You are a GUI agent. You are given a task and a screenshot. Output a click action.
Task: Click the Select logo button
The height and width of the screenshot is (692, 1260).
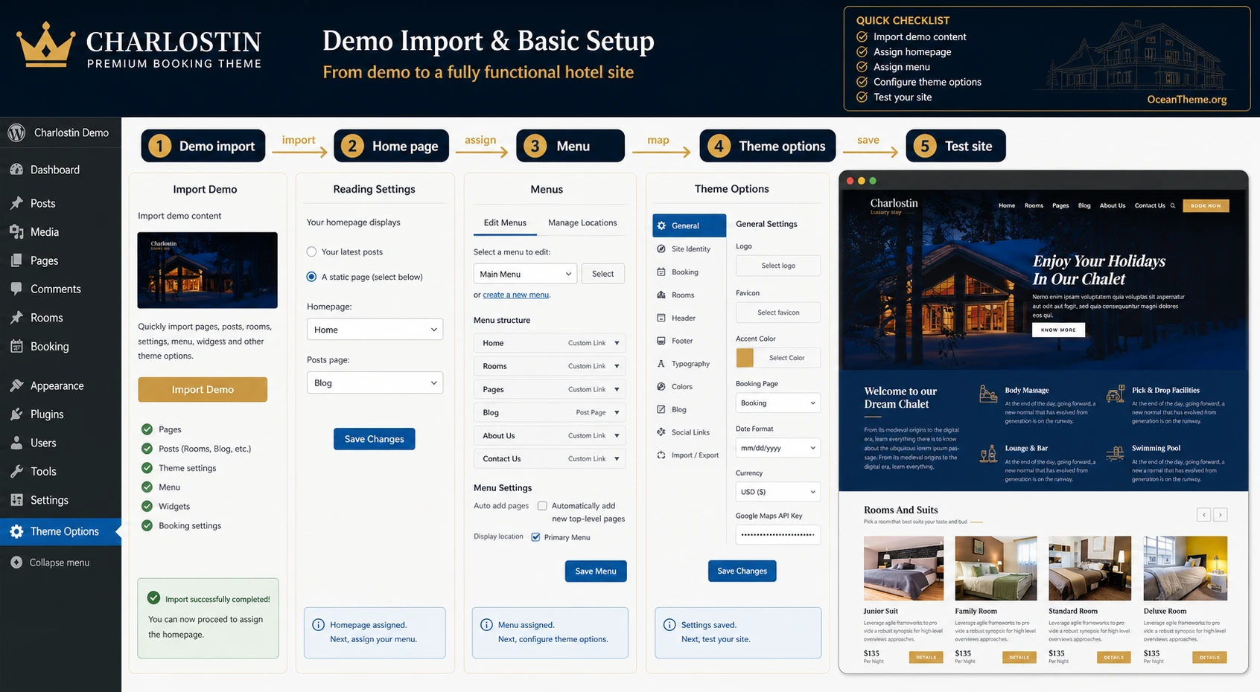[x=777, y=266]
